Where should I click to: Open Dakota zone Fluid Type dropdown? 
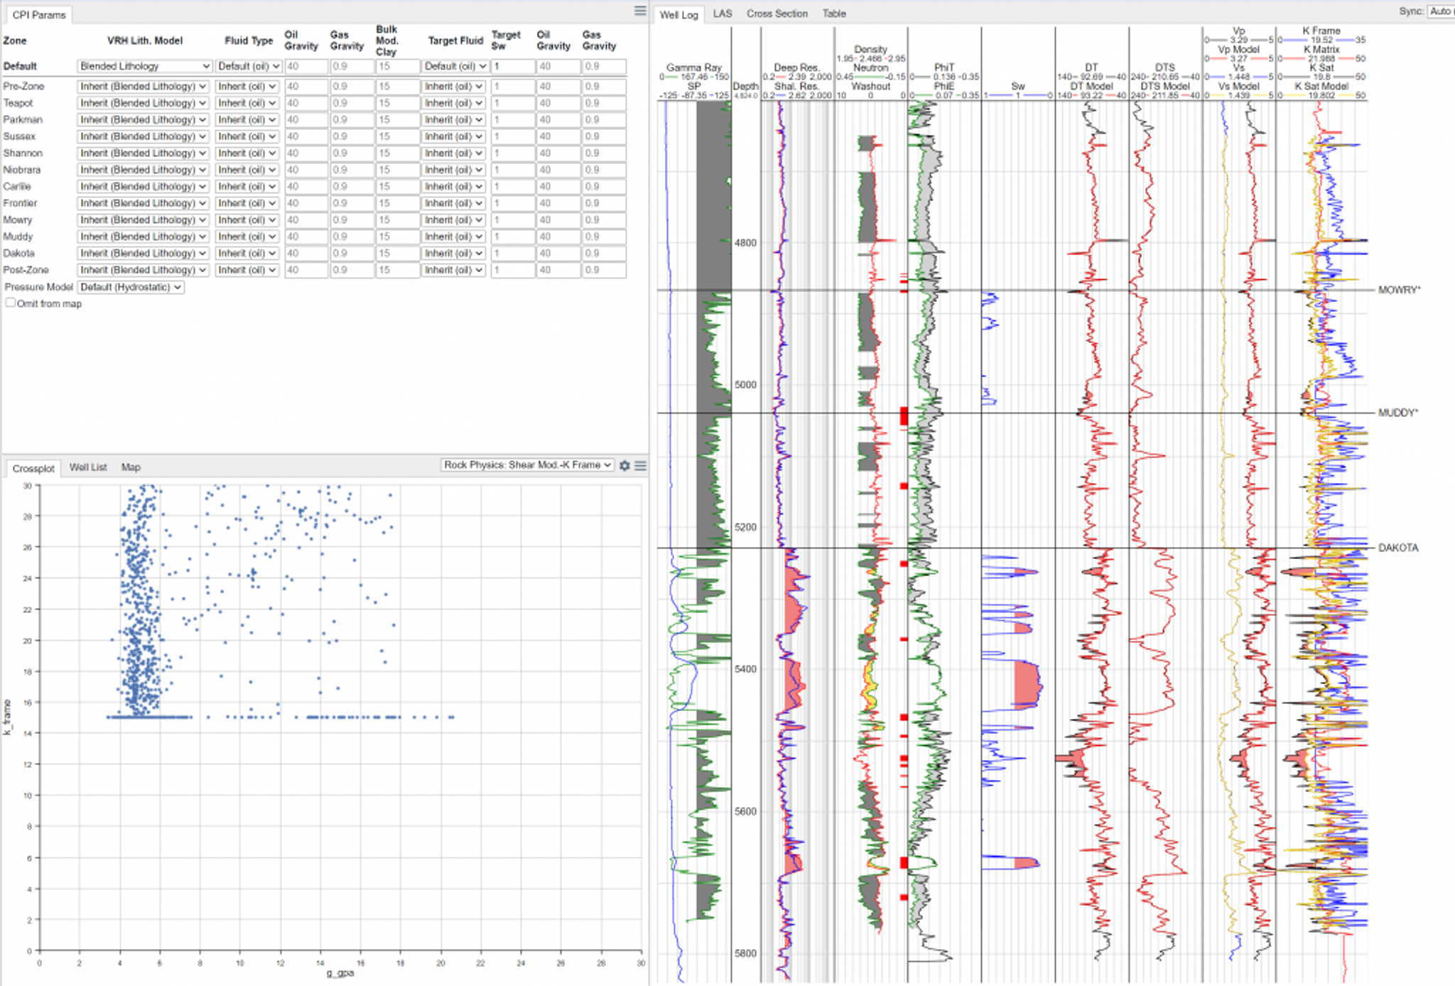pos(247,254)
